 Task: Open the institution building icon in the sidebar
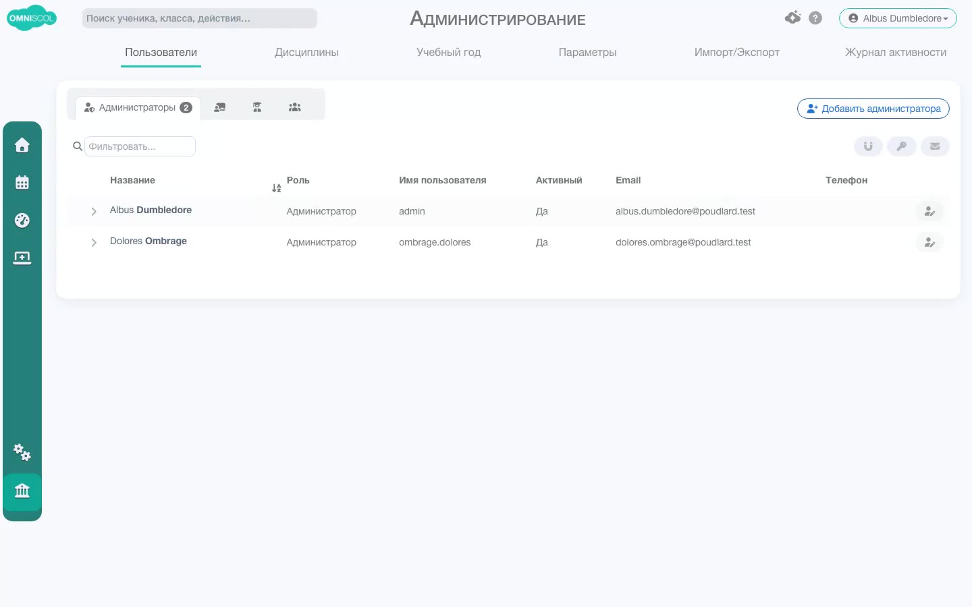pos(22,490)
